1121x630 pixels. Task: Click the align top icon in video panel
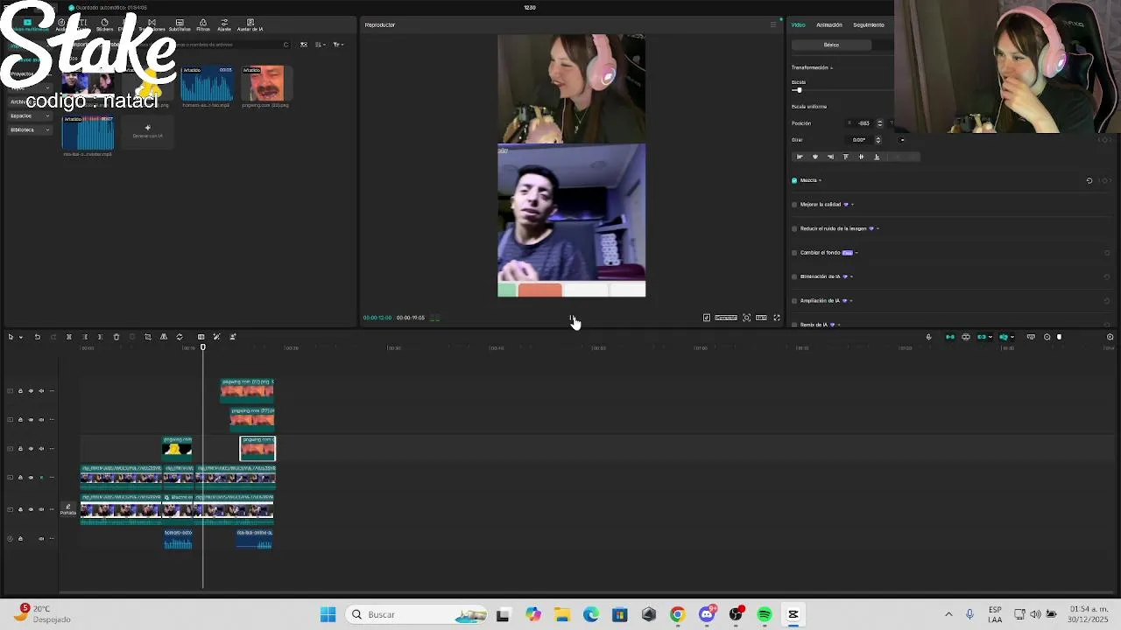(x=846, y=157)
